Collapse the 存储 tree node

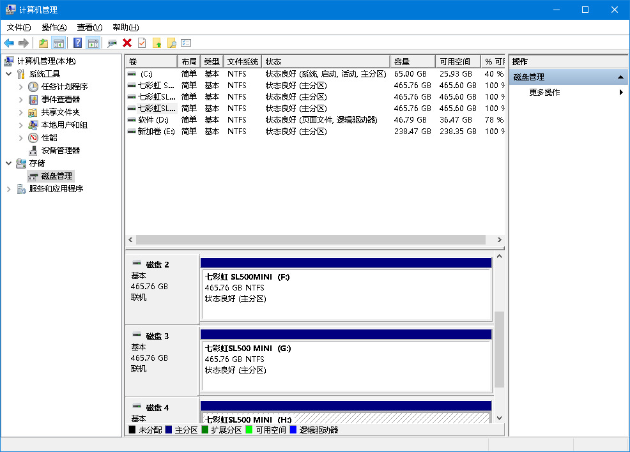click(x=9, y=163)
